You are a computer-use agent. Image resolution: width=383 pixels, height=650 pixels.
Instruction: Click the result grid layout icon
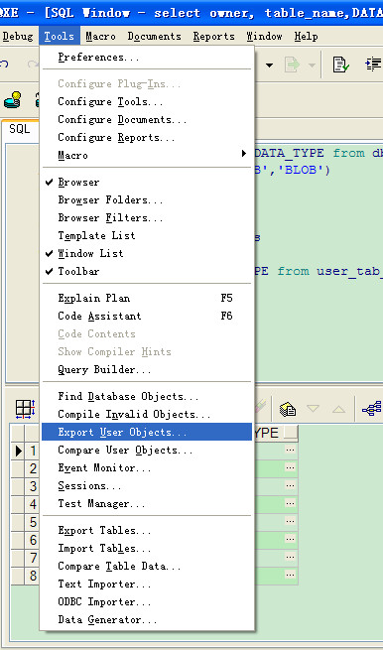[25, 409]
